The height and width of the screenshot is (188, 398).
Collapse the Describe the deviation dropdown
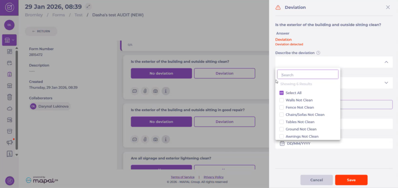pos(386,62)
